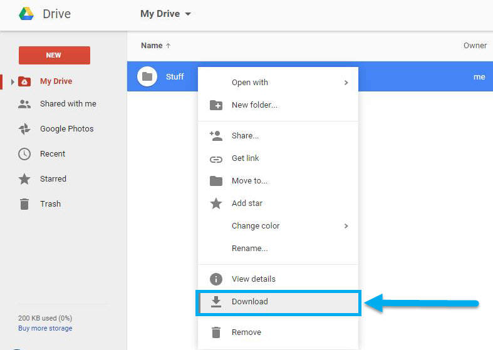493x350 pixels.
Task: Click the Remove trash icon in menu
Action: pyautogui.click(x=216, y=332)
